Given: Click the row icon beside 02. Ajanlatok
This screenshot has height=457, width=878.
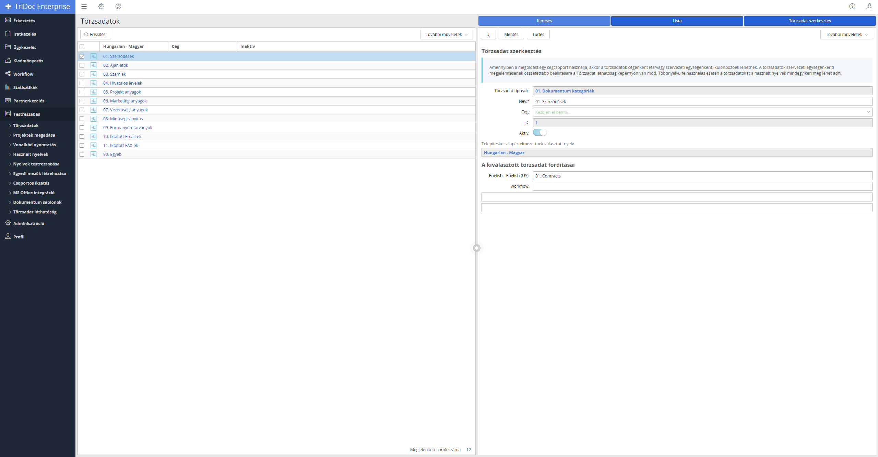Looking at the screenshot, I should point(93,65).
